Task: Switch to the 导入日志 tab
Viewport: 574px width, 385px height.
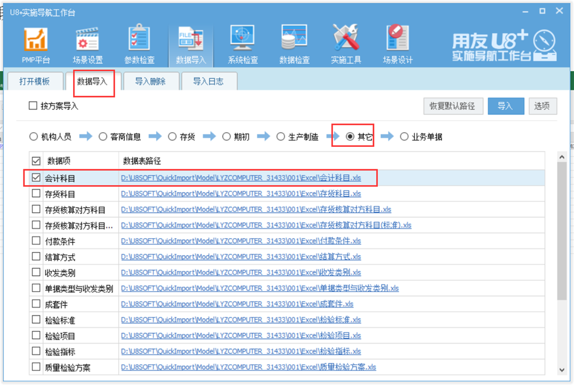Action: [x=208, y=81]
